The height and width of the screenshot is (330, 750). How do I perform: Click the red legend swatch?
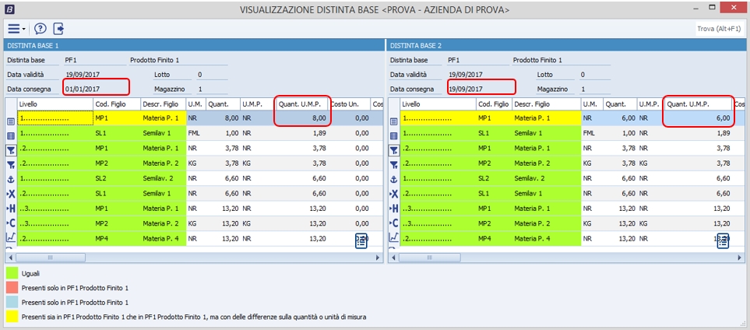point(12,289)
